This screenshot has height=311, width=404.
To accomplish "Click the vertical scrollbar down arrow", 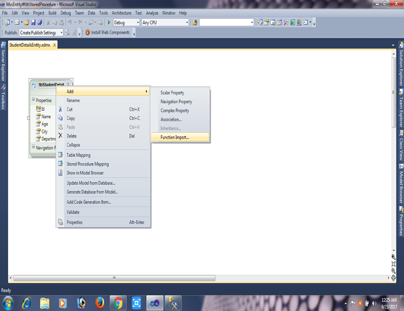I will pyautogui.click(x=393, y=250).
